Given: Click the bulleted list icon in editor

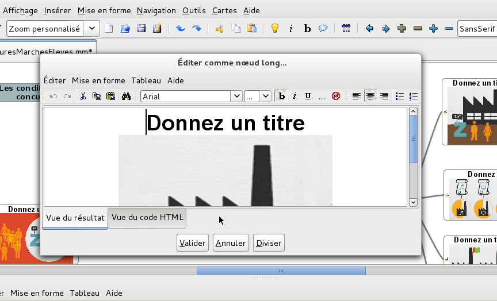Looking at the screenshot, I should (400, 97).
